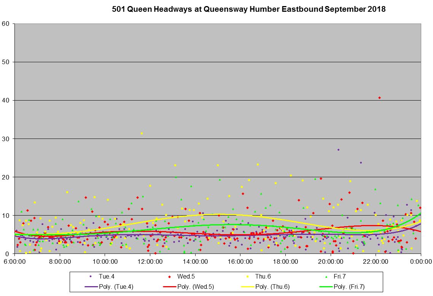
Task: Select the purple outlier point near 24
Action: pos(361,163)
